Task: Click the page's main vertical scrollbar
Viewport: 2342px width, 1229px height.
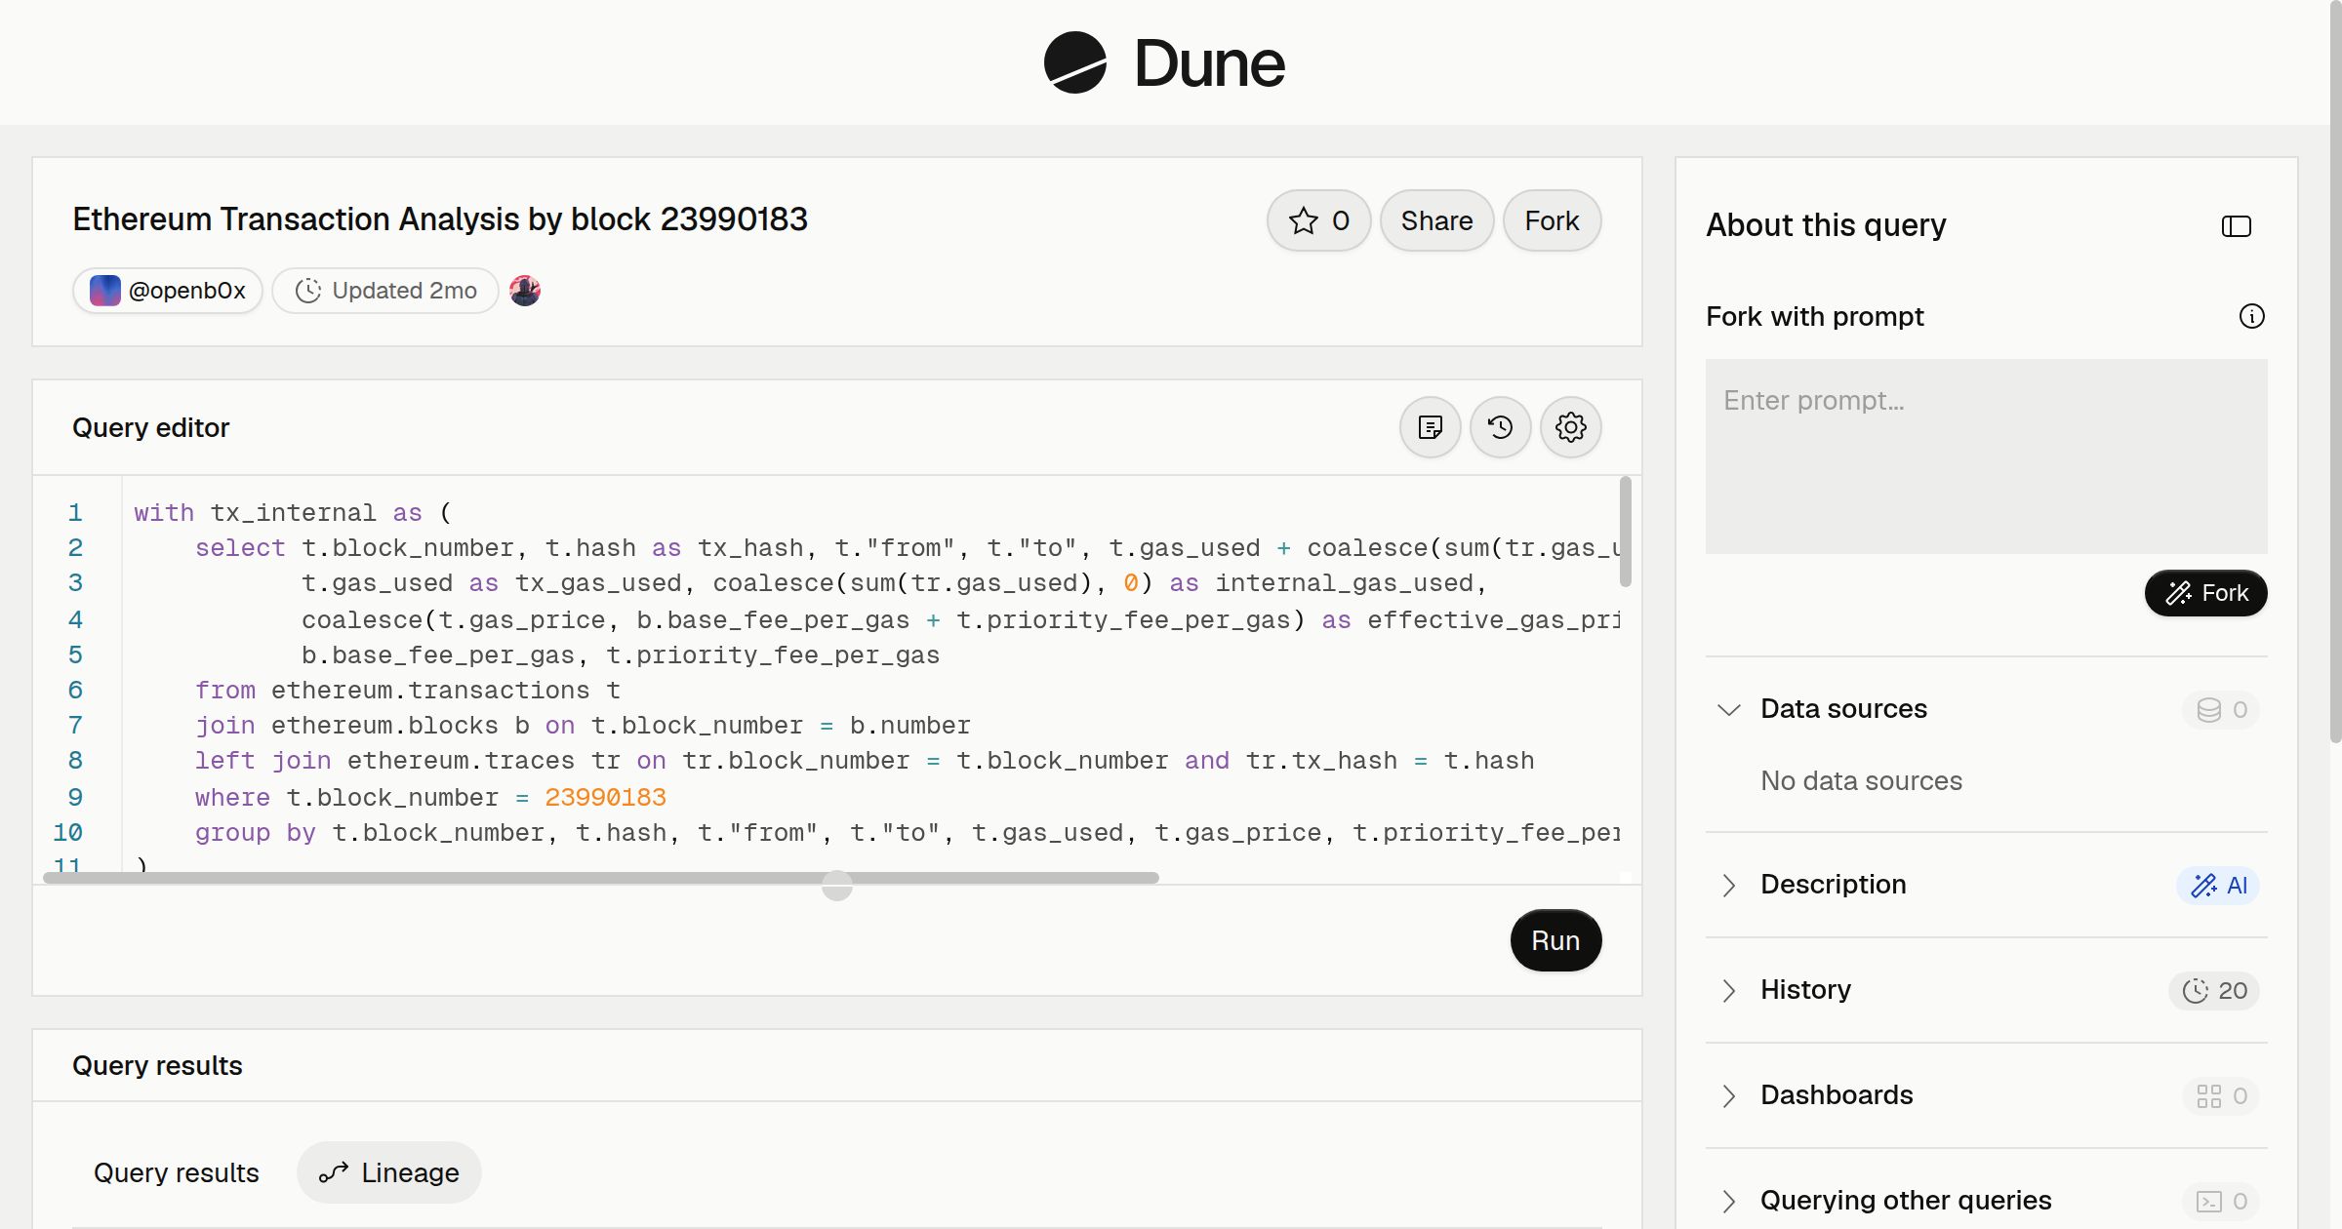Action: click(2334, 371)
